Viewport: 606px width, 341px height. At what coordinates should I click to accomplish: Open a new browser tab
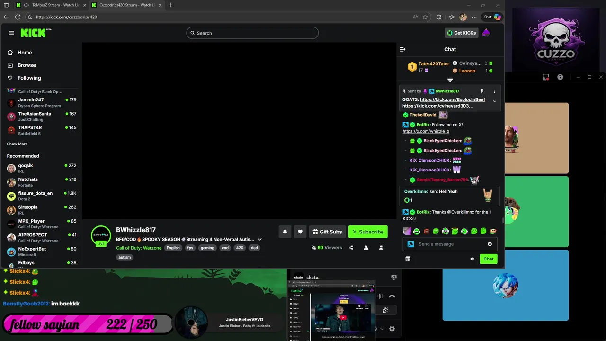pyautogui.click(x=170, y=5)
